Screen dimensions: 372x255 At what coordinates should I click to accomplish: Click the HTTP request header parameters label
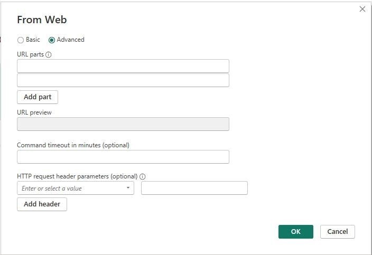(77, 176)
